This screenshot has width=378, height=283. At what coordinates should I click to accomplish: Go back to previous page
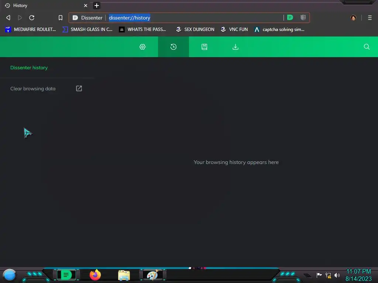tap(8, 18)
